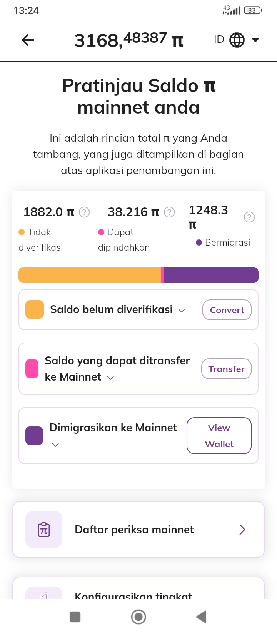The image size is (277, 635).
Task: Tap Android Home navigation button
Action: (138, 617)
